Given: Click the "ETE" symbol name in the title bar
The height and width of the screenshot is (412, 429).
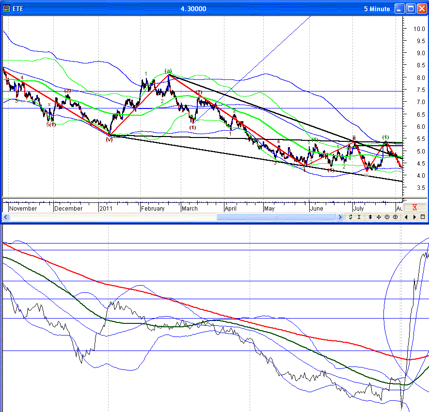Looking at the screenshot, I should (18, 9).
